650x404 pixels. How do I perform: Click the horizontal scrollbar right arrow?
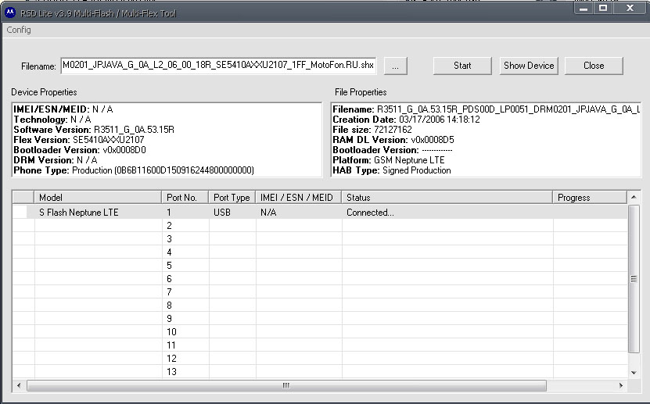click(x=620, y=385)
